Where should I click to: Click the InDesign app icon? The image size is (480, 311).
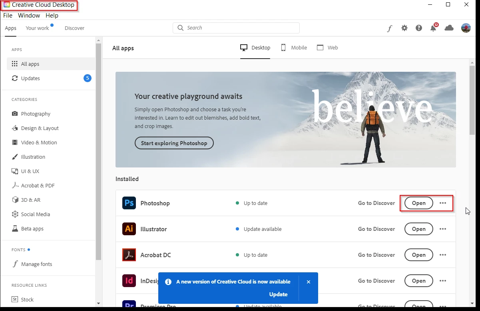(129, 281)
